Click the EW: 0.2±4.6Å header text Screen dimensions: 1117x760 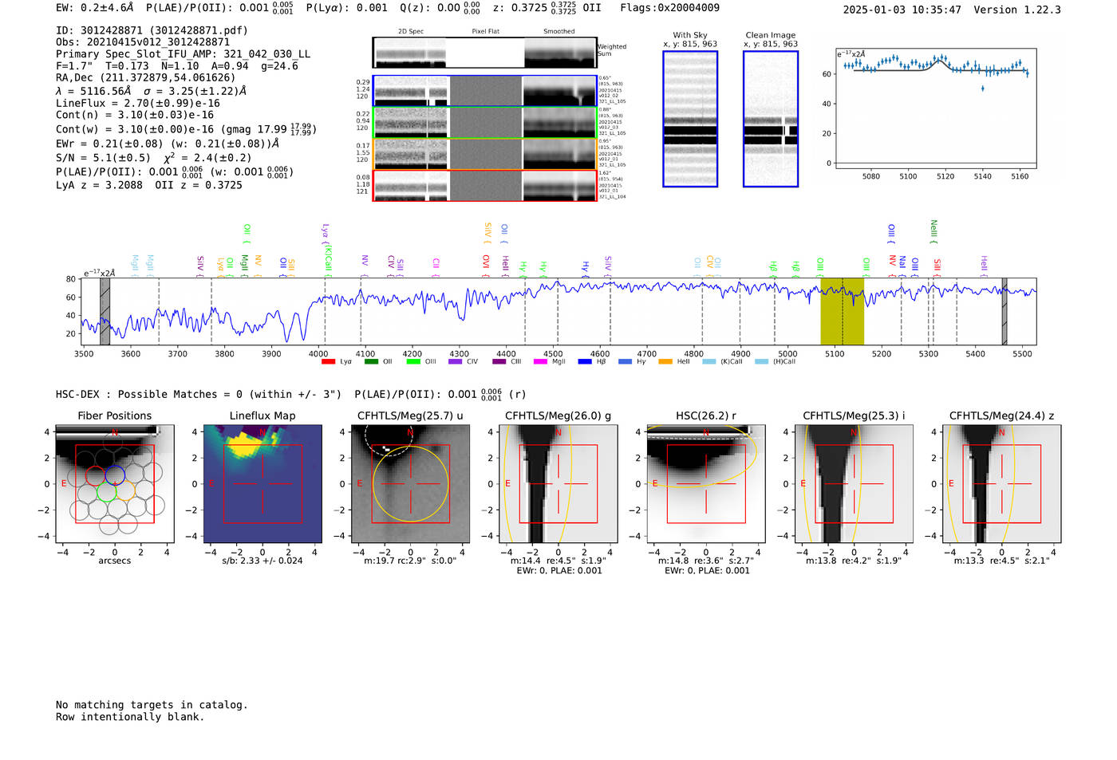[94, 8]
